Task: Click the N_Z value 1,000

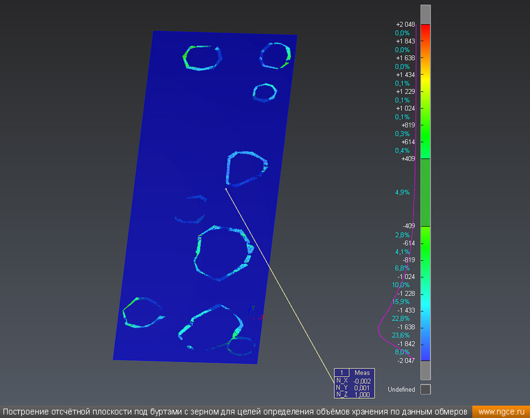Action: [x=362, y=394]
